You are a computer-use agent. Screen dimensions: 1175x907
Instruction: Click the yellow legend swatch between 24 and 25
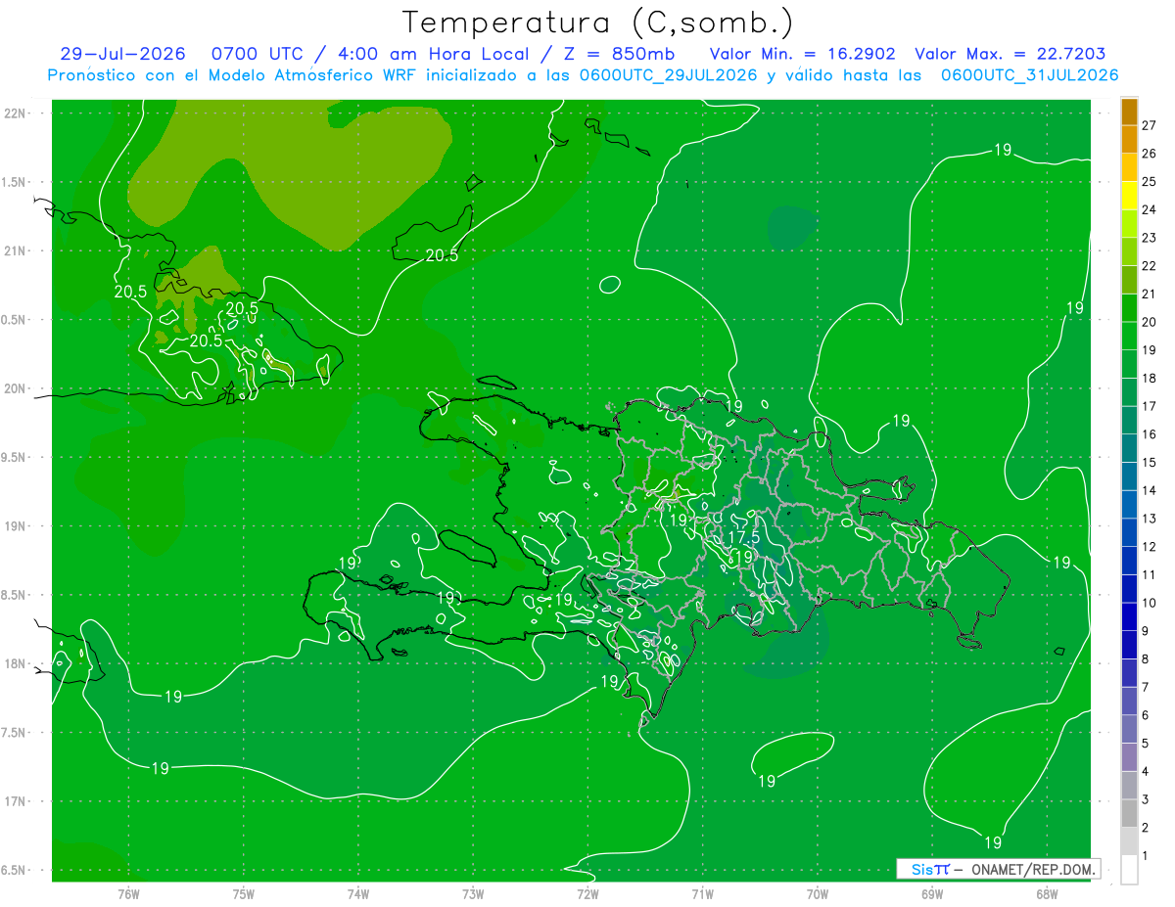point(1129,196)
